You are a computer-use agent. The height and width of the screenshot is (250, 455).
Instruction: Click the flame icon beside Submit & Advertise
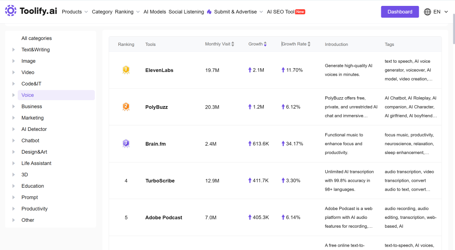209,12
